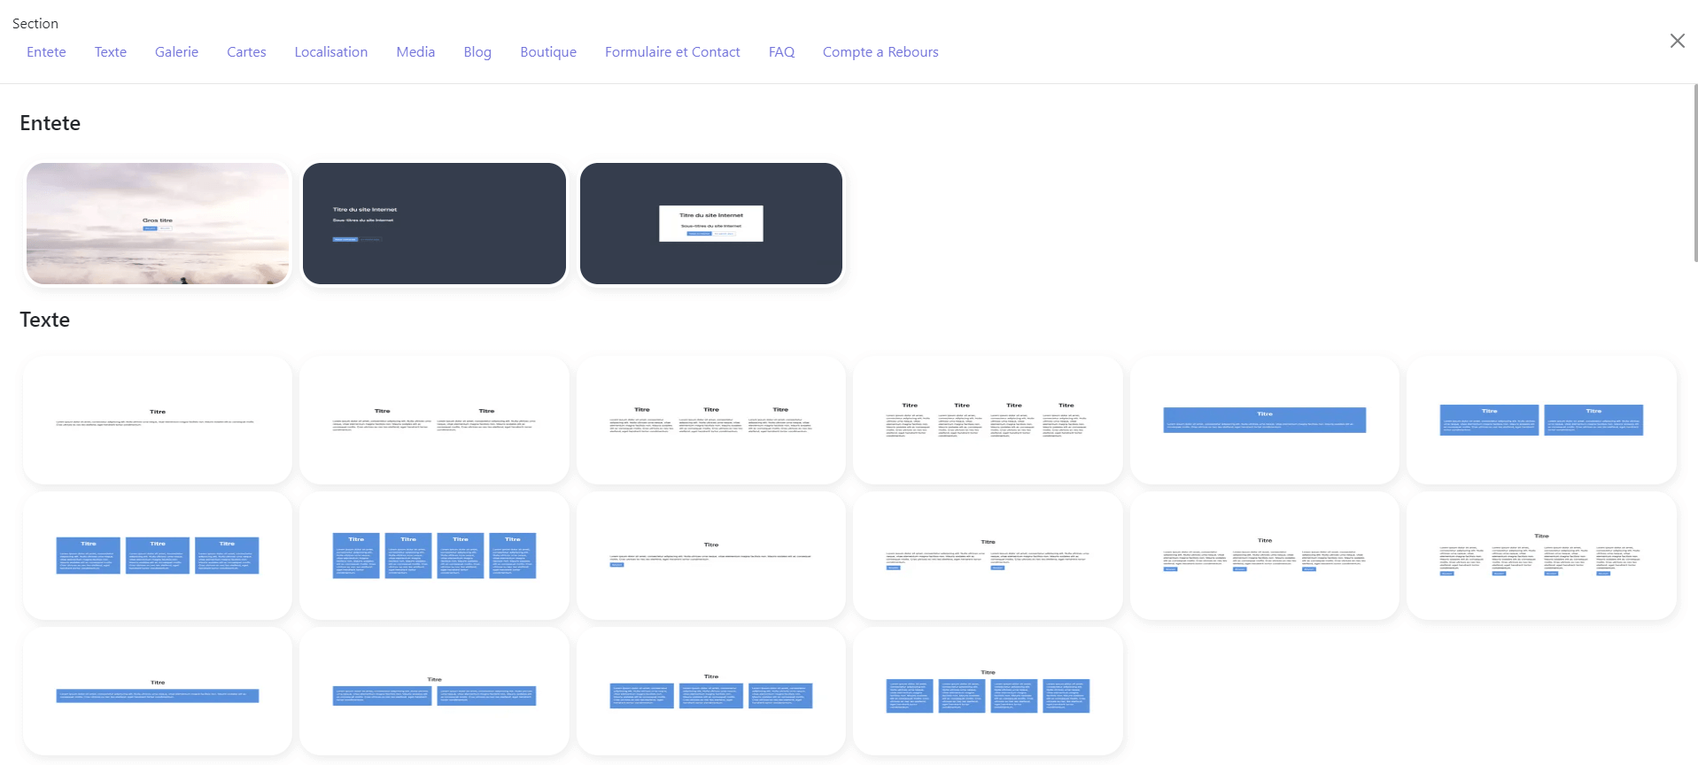Pick the titled four blue boxes template
This screenshot has height=765, width=1698.
pyautogui.click(x=988, y=691)
